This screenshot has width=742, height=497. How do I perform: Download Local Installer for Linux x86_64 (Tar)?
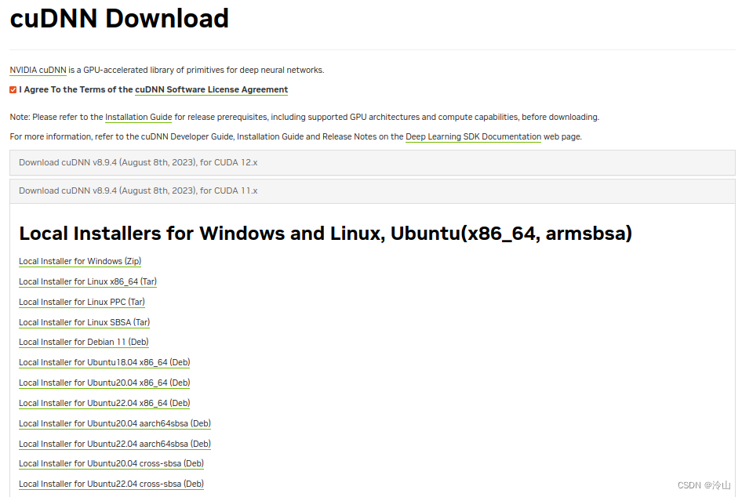(88, 282)
